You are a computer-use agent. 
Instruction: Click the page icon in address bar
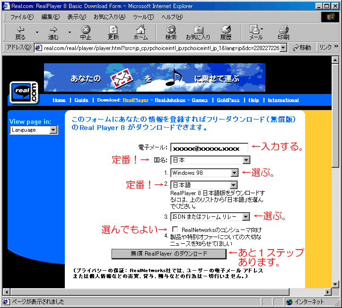[x=38, y=48]
